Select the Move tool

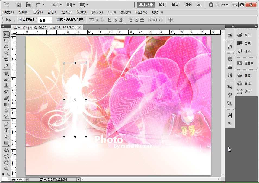pyautogui.click(x=6, y=34)
